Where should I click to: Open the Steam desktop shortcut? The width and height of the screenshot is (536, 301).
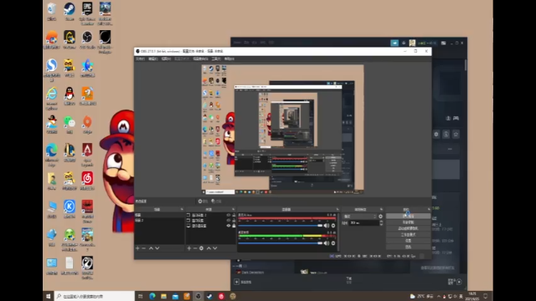coord(70,12)
